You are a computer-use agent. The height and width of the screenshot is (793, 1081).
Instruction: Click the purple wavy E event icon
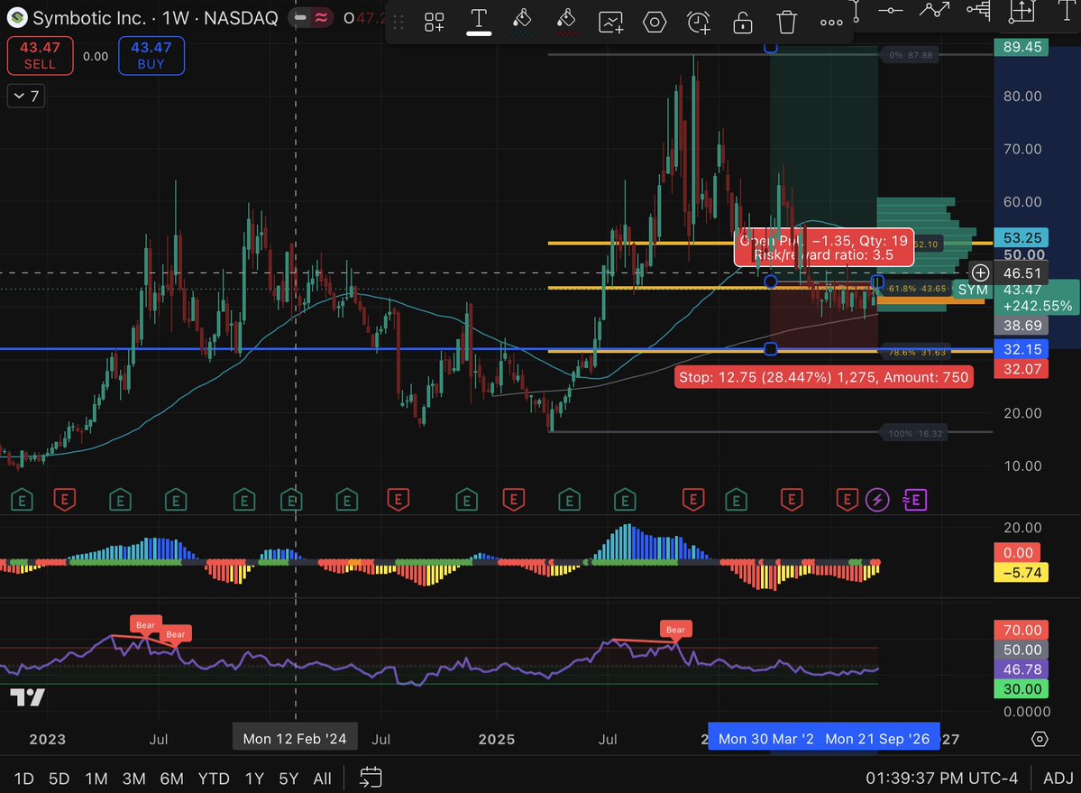(915, 500)
